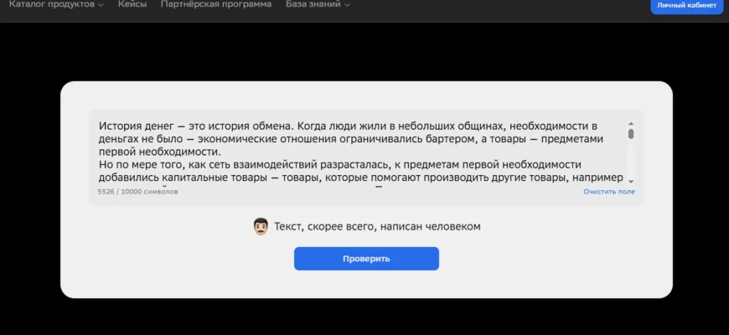The width and height of the screenshot is (729, 335).
Task: Click empty card space below the Проверить button
Action: tap(366, 283)
